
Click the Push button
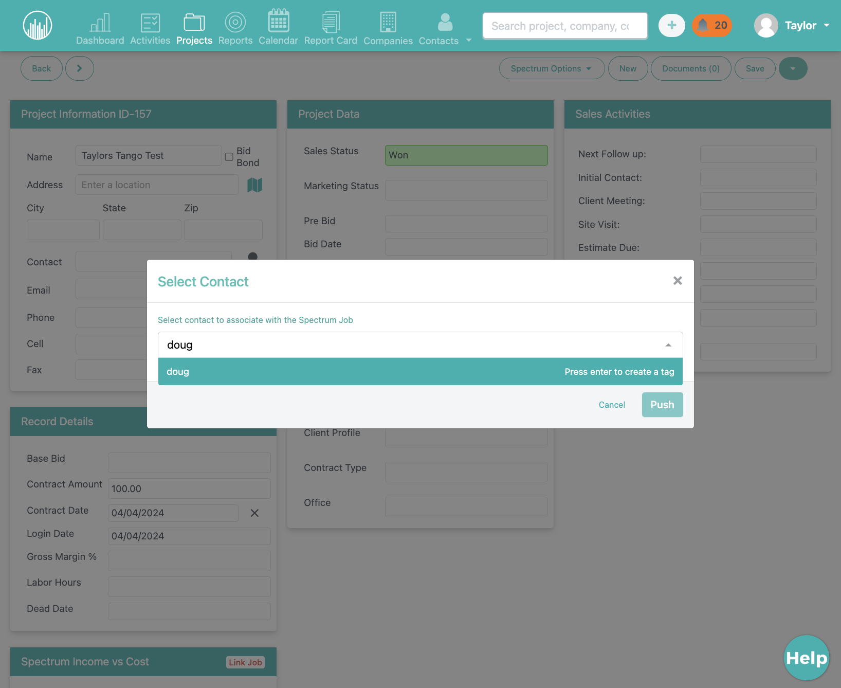(662, 405)
